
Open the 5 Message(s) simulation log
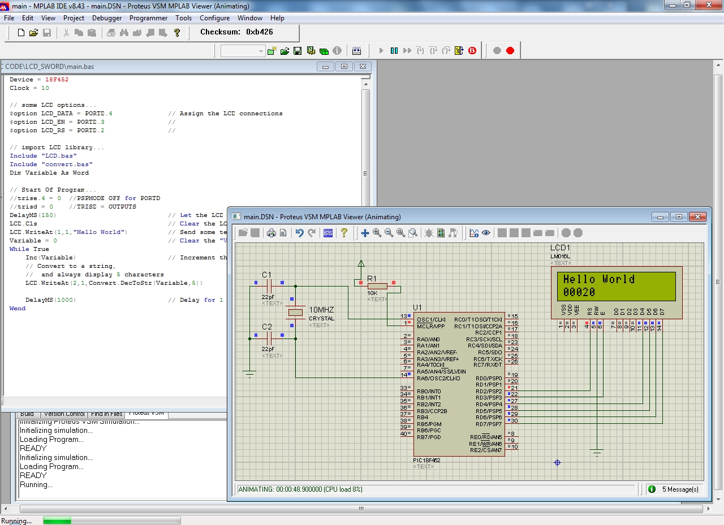point(674,489)
